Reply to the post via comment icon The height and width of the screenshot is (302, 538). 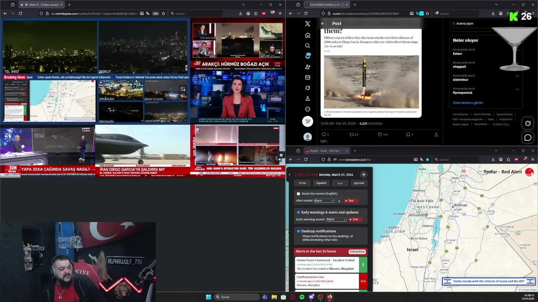coord(324,134)
